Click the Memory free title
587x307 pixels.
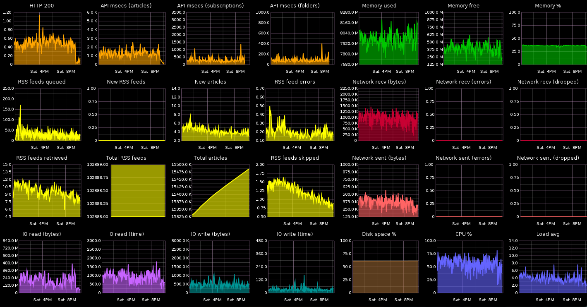click(463, 5)
